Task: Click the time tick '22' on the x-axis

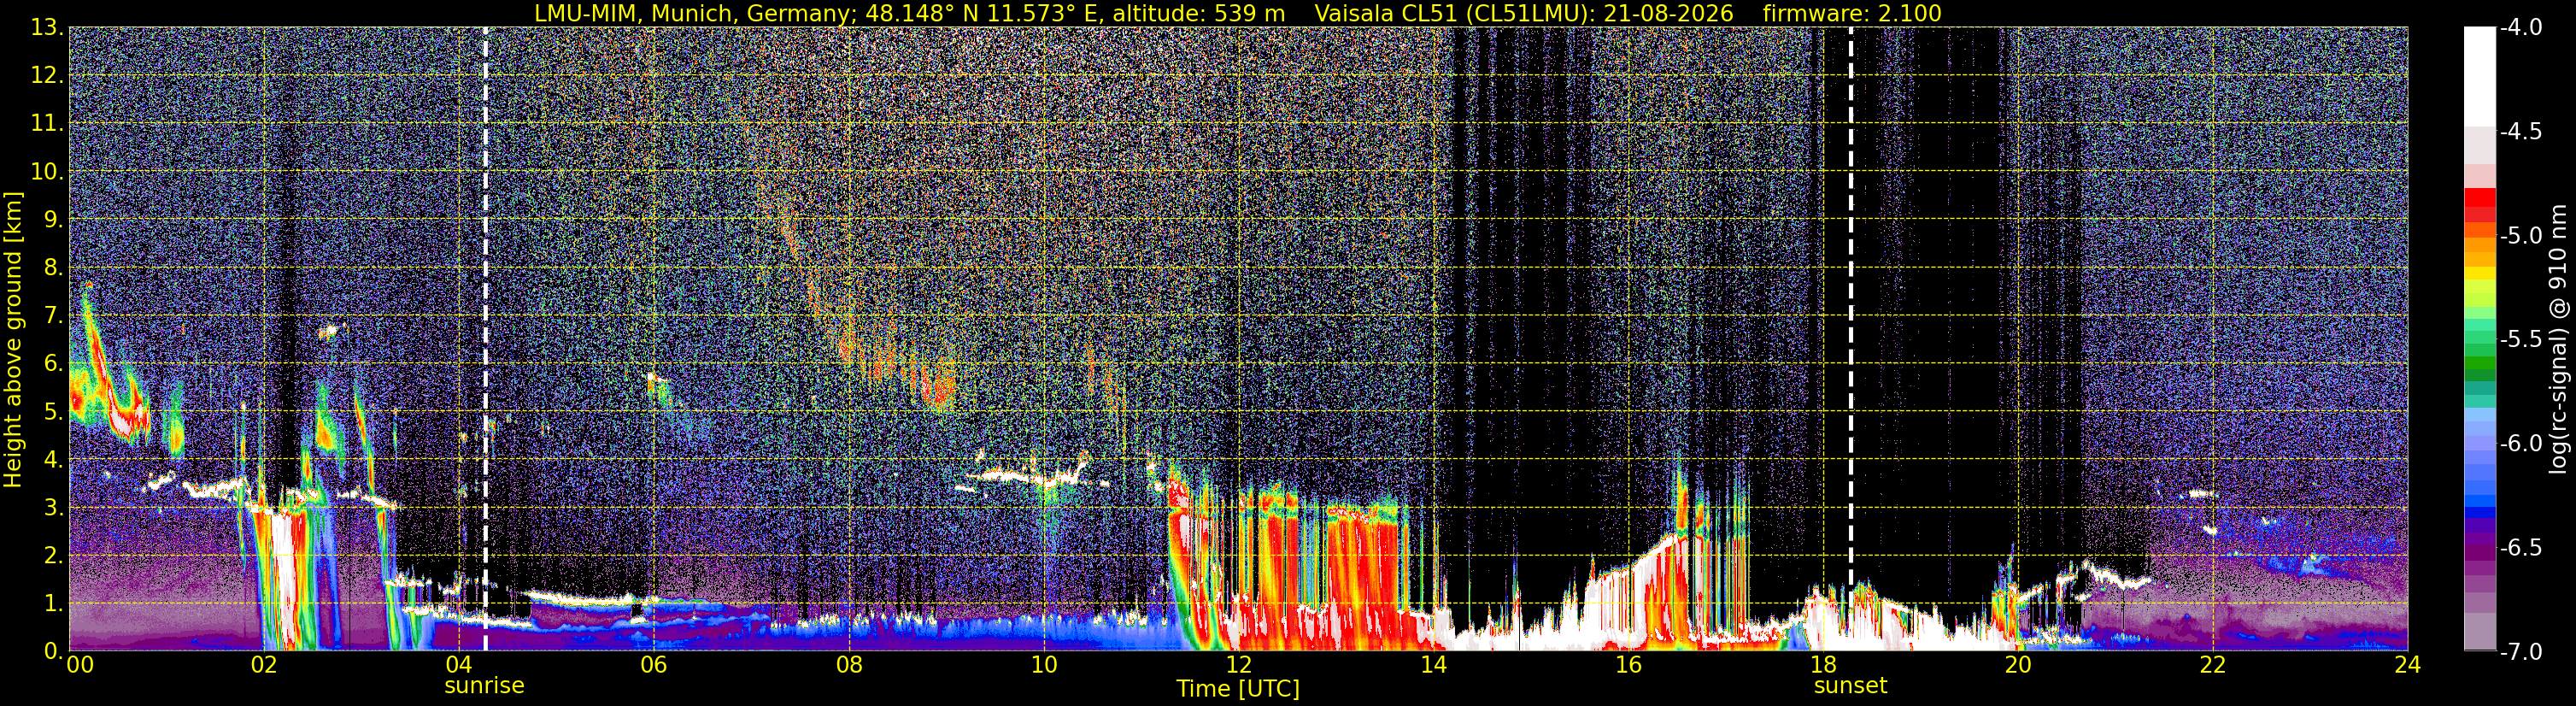Action: [x=2213, y=664]
